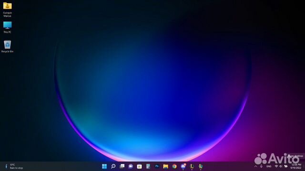Image resolution: width=305 pixels, height=171 pixels.
Task: Open Microsoft Store from taskbar
Action: [x=140, y=166]
